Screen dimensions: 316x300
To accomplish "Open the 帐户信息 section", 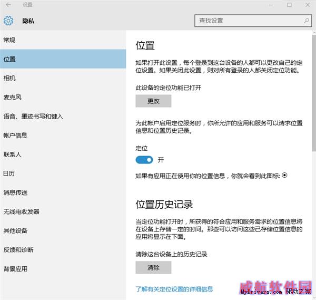I will point(63,136).
